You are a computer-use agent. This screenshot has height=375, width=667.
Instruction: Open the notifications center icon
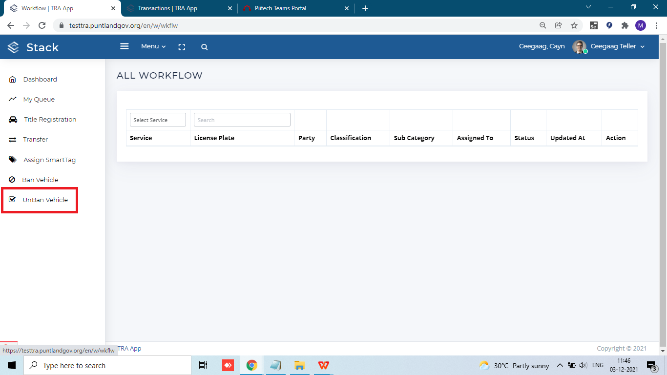(651, 365)
